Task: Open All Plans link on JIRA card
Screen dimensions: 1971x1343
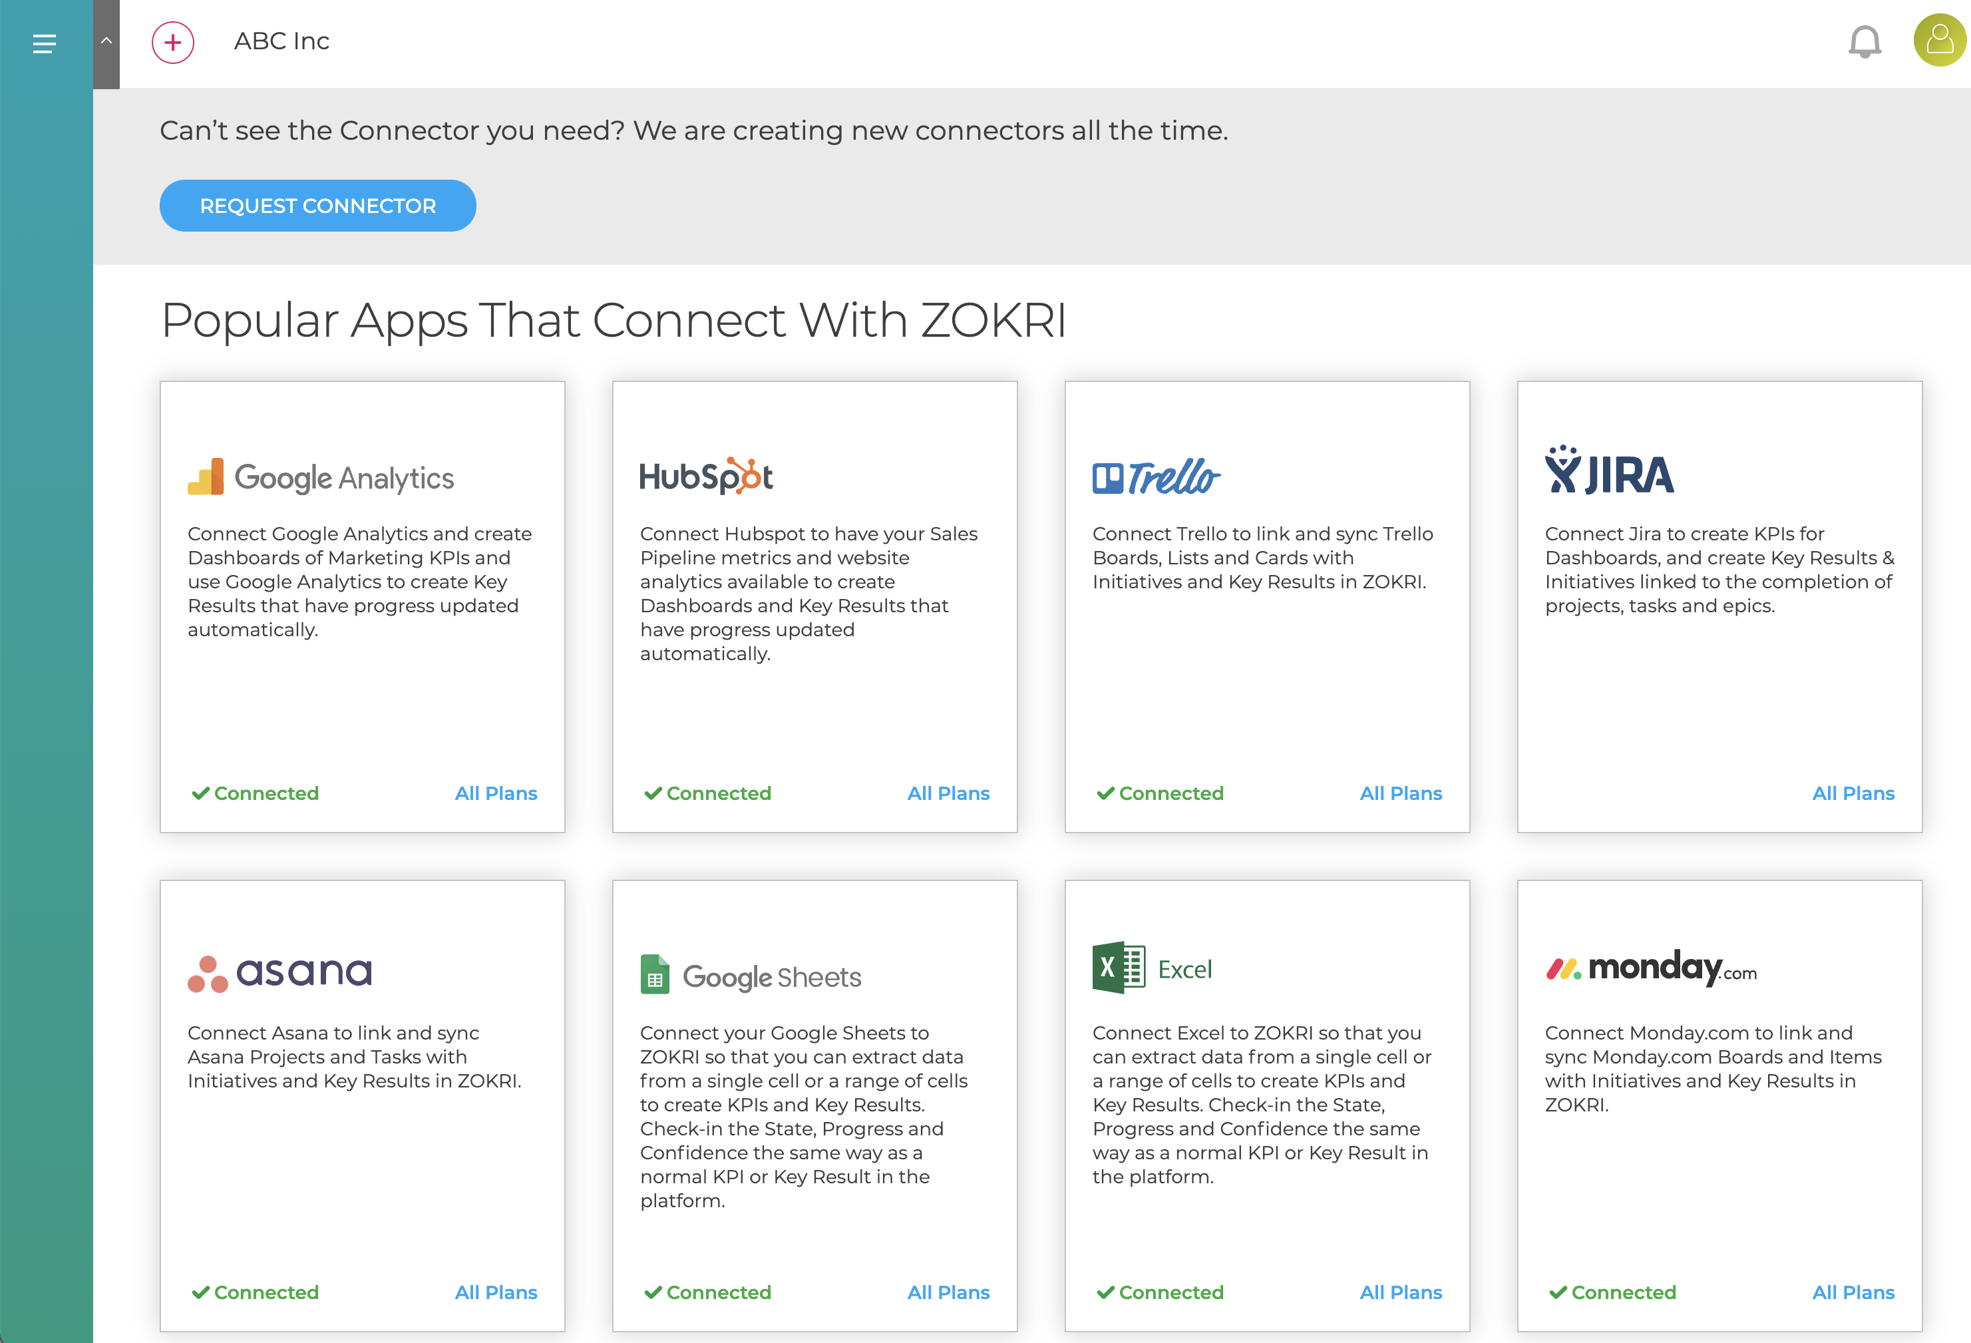Action: point(1853,793)
